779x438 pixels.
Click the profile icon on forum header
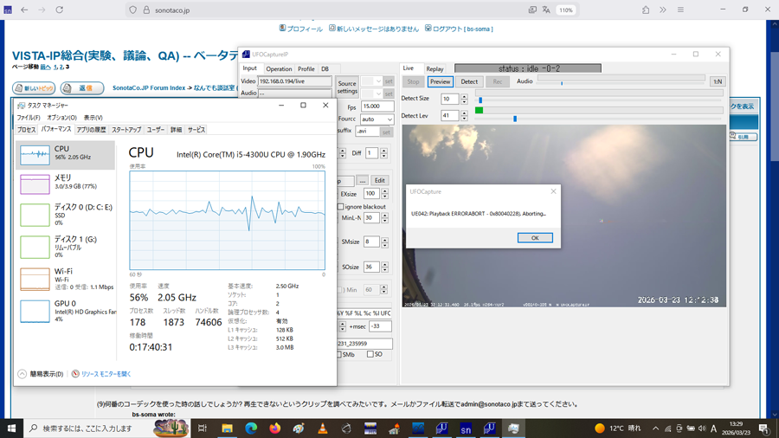(282, 29)
